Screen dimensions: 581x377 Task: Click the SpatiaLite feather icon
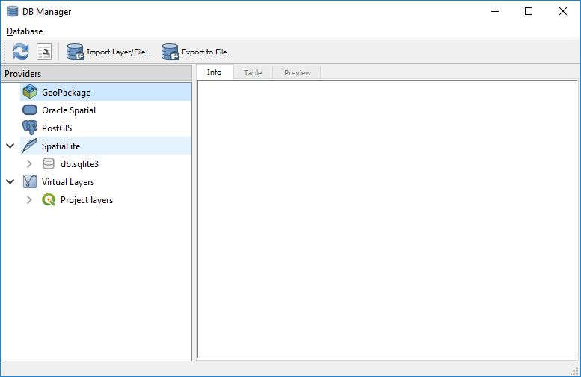(30, 146)
